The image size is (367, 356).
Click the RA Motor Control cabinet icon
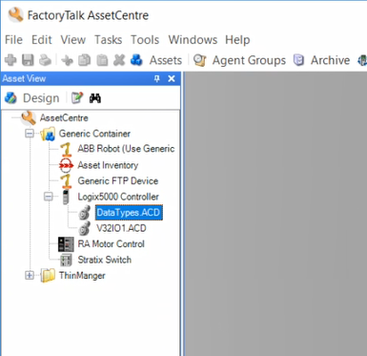coord(66,244)
